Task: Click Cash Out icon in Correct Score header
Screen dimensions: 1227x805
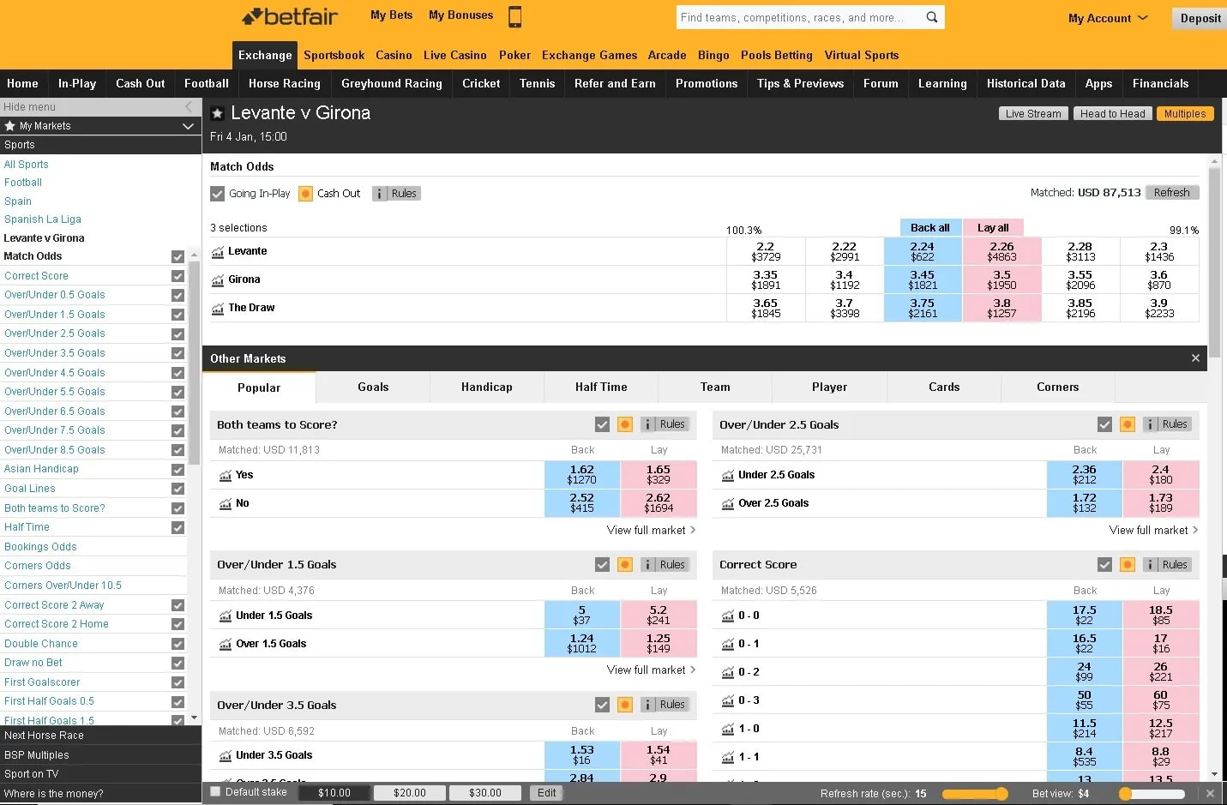Action: [1128, 564]
